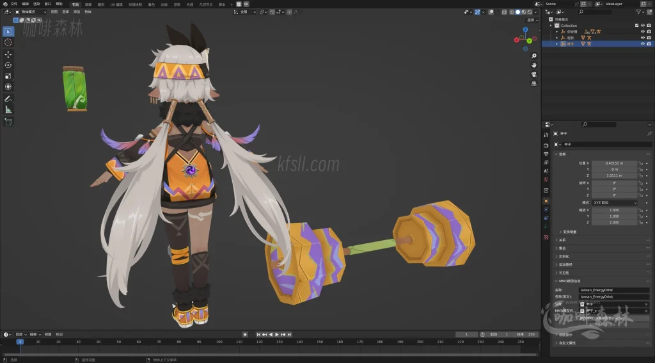This screenshot has width=655, height=363.
Task: Open the transform orientation global dropdown
Action: click(244, 12)
